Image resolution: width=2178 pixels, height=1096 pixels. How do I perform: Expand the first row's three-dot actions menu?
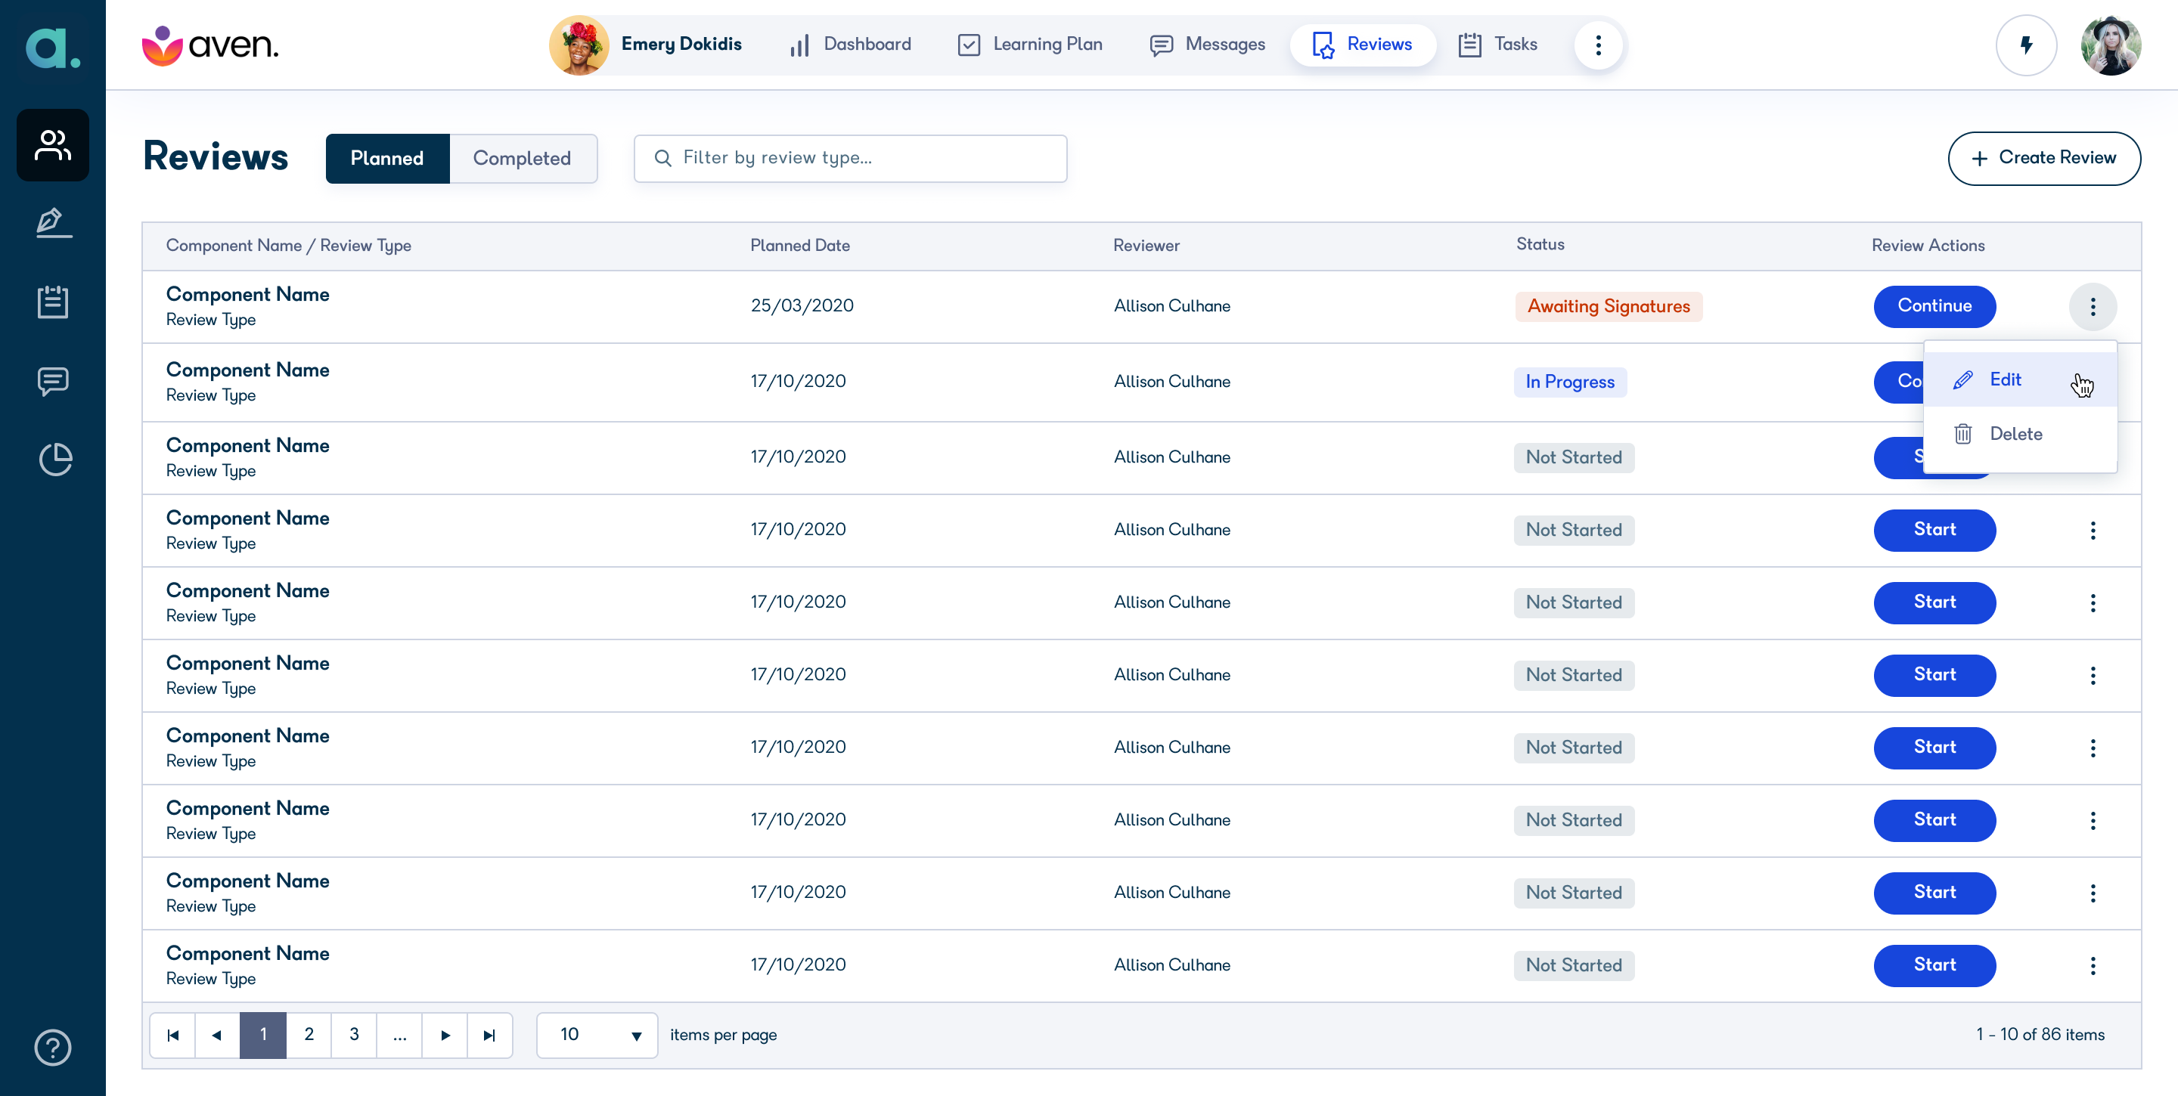coord(2093,306)
